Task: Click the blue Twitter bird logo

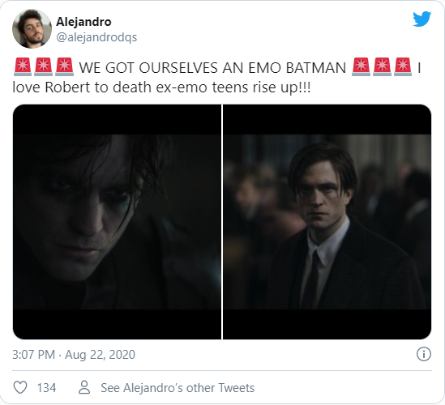Action: pyautogui.click(x=421, y=19)
